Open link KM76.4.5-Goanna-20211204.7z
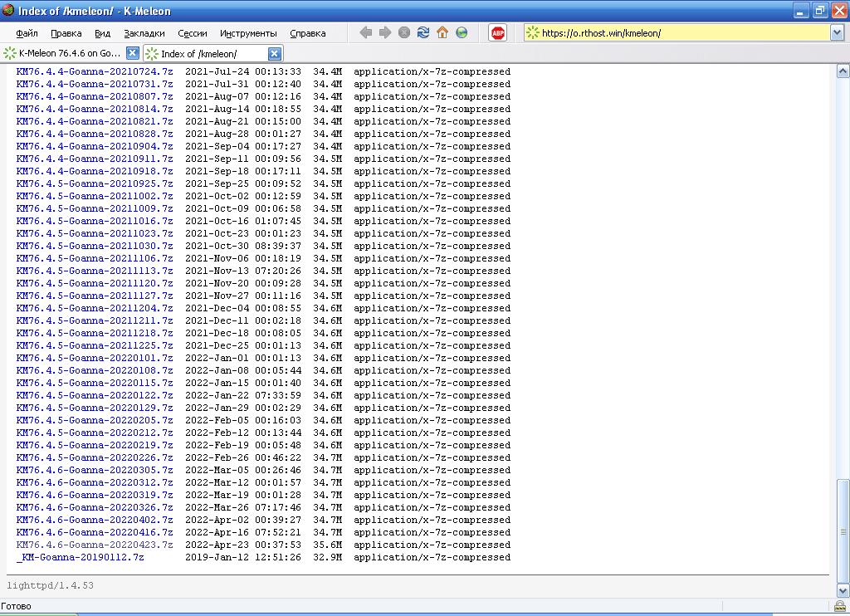Screen dimensions: 850x616 coord(95,309)
